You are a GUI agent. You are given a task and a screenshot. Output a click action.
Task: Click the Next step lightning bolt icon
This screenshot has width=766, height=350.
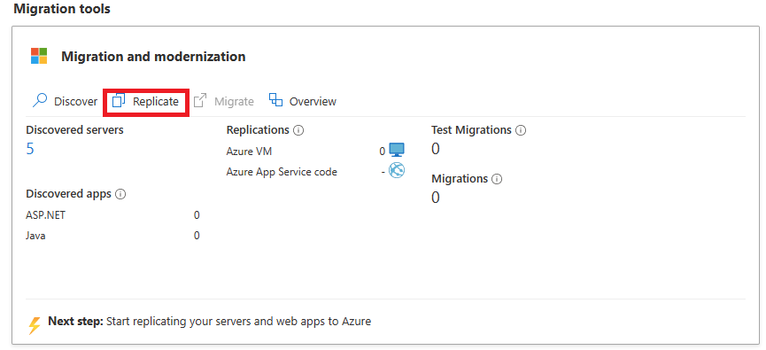(35, 325)
